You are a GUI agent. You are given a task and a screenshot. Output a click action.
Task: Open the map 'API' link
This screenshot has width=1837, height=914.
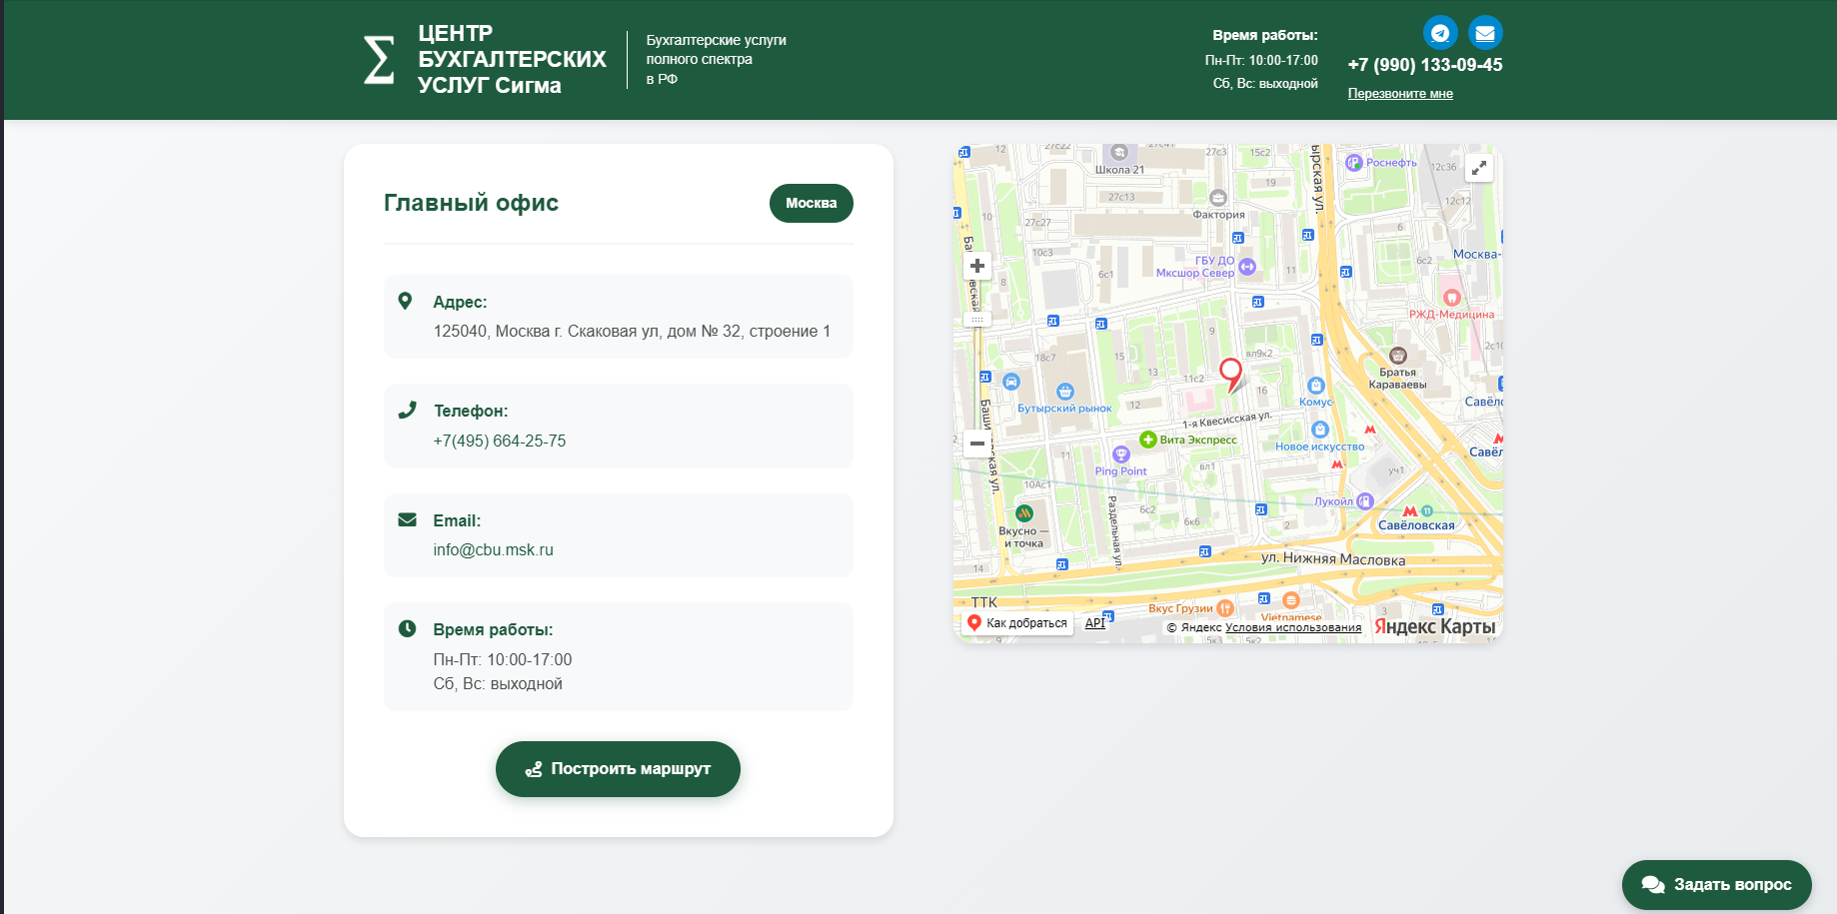(x=1095, y=623)
